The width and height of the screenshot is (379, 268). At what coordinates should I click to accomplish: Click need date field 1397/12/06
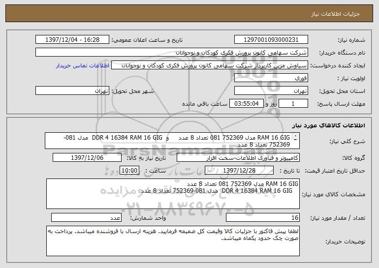pyautogui.click(x=87, y=158)
